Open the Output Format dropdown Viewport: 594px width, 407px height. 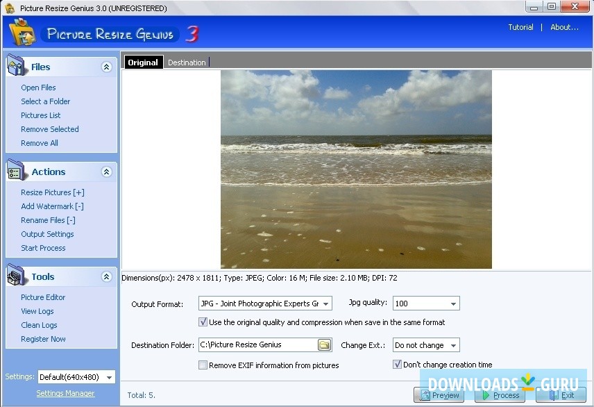pyautogui.click(x=326, y=303)
